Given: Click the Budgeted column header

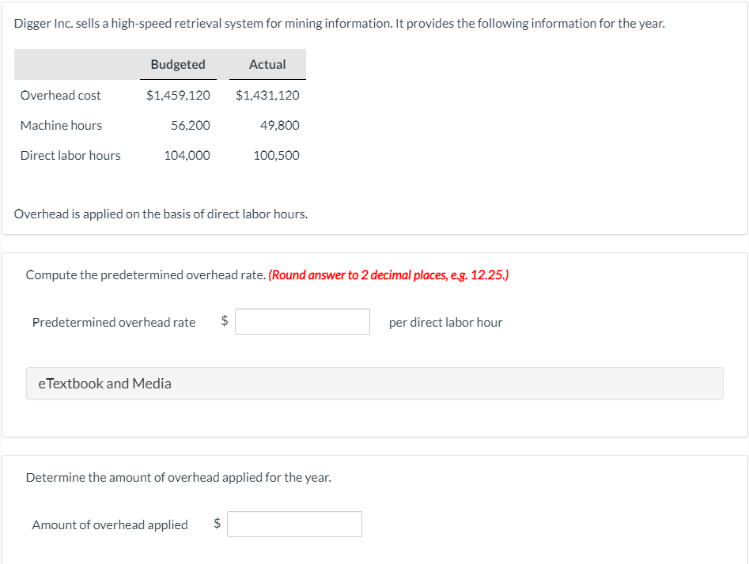Looking at the screenshot, I should point(178,64).
